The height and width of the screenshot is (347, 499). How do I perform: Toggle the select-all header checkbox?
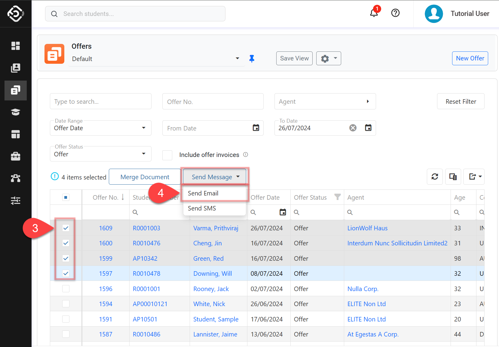pyautogui.click(x=66, y=197)
